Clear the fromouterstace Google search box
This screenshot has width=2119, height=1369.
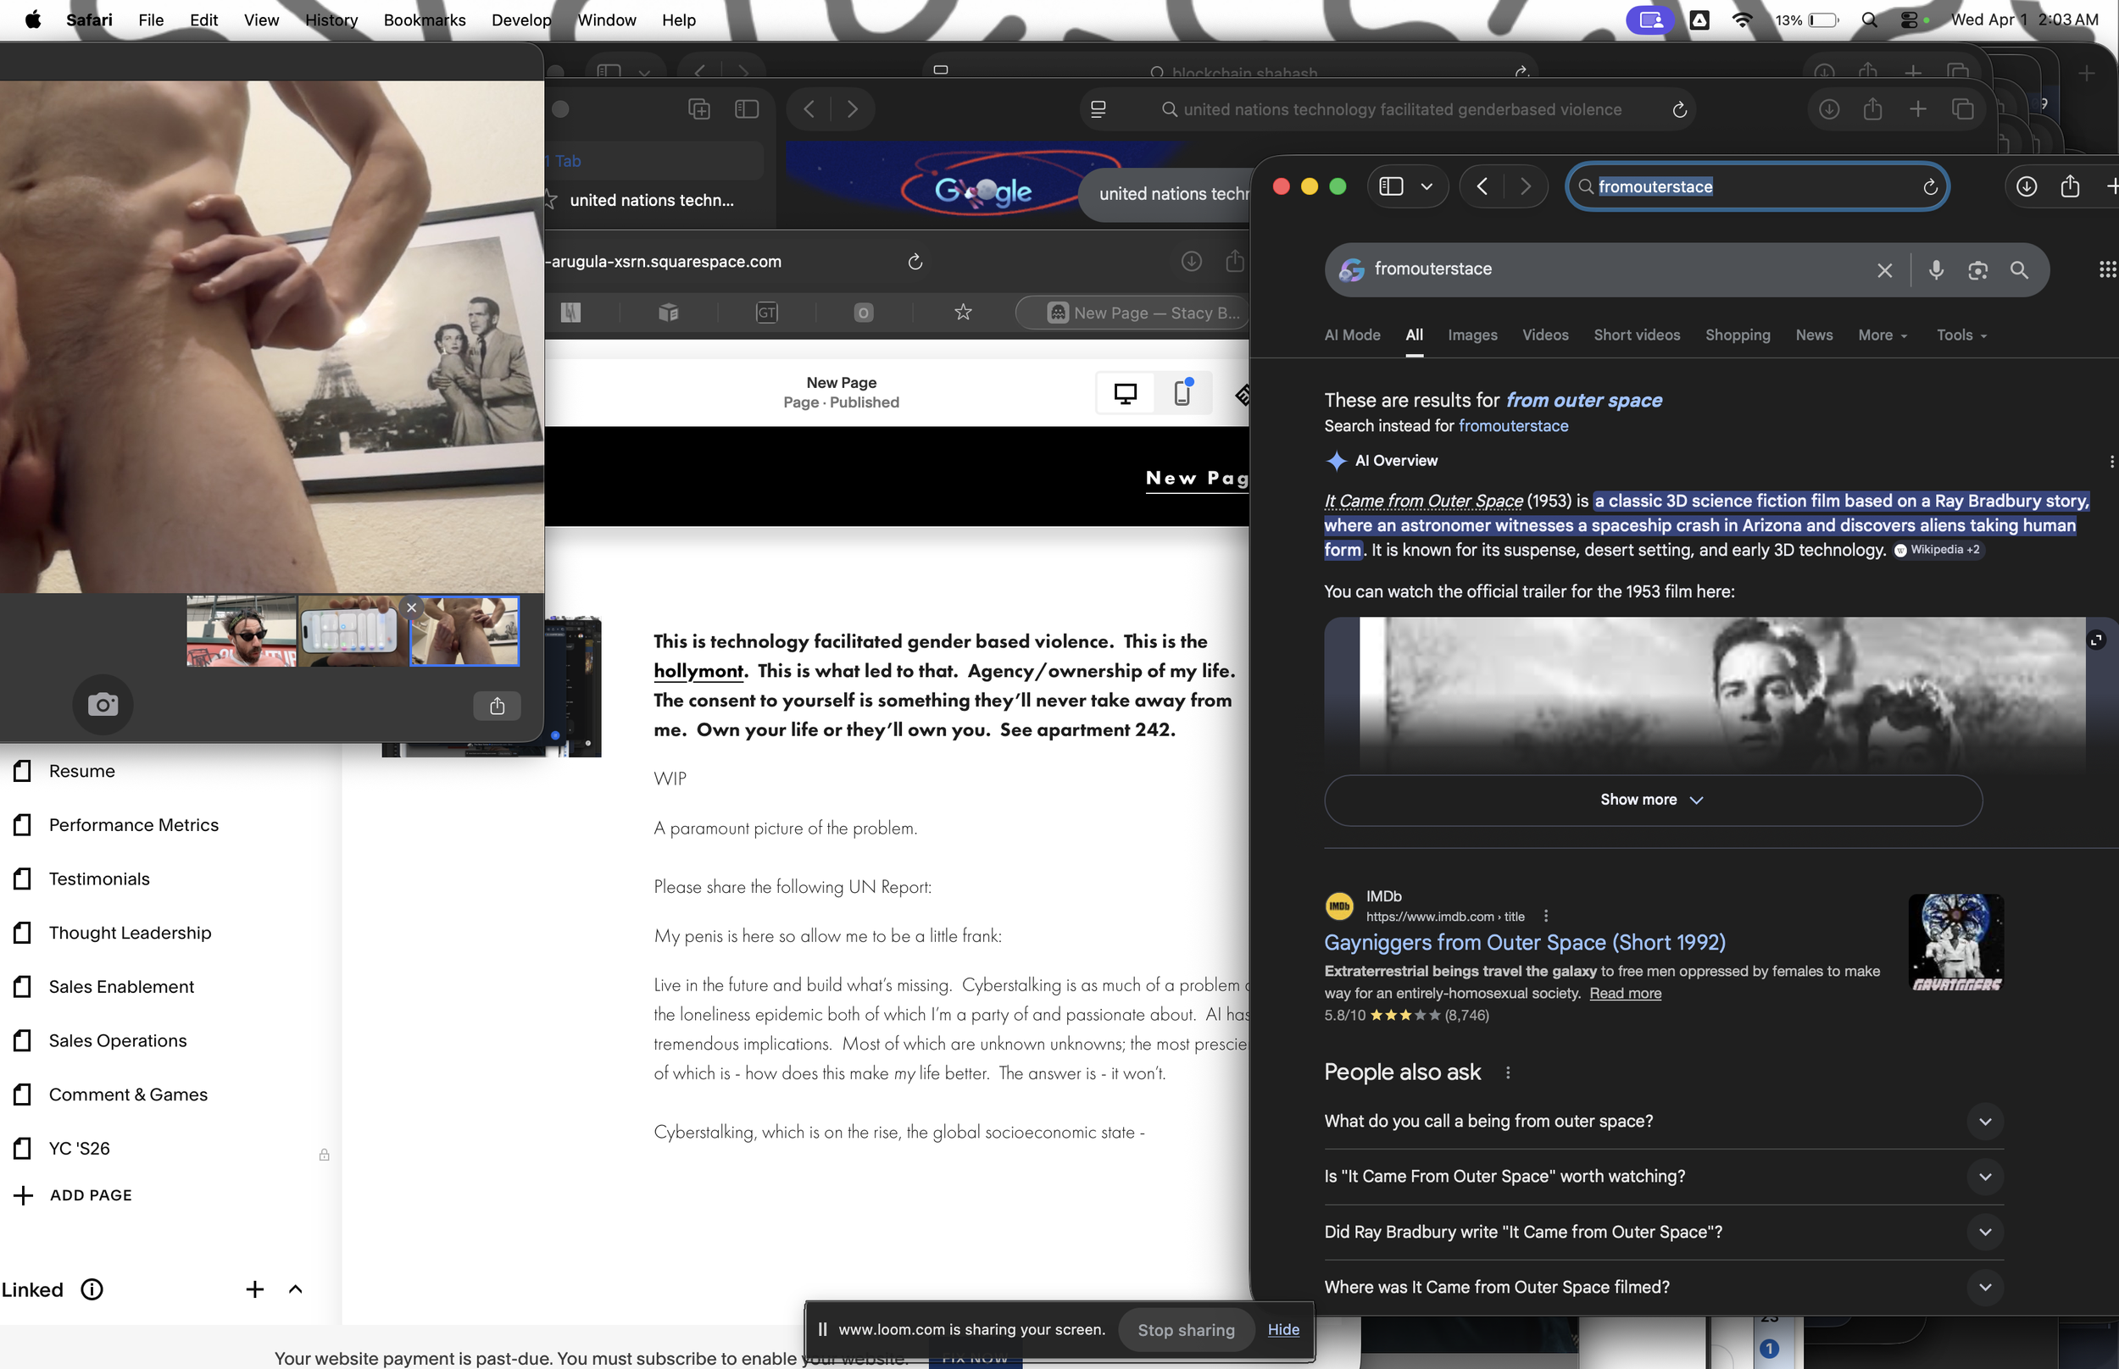pyautogui.click(x=1884, y=270)
